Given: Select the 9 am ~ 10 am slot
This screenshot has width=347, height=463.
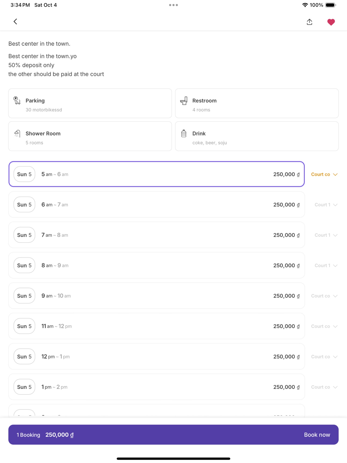Looking at the screenshot, I should coord(157,296).
